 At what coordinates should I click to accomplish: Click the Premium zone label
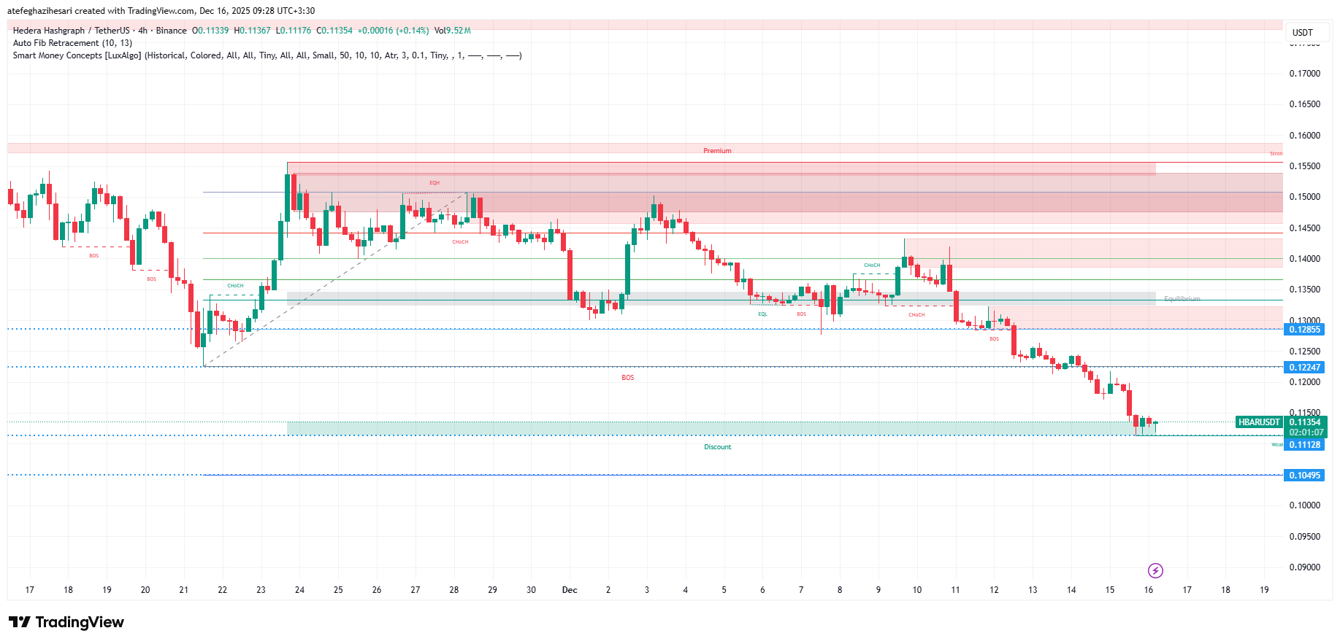coord(717,151)
